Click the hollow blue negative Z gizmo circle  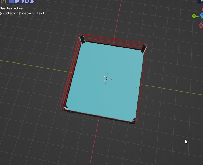coord(202,20)
